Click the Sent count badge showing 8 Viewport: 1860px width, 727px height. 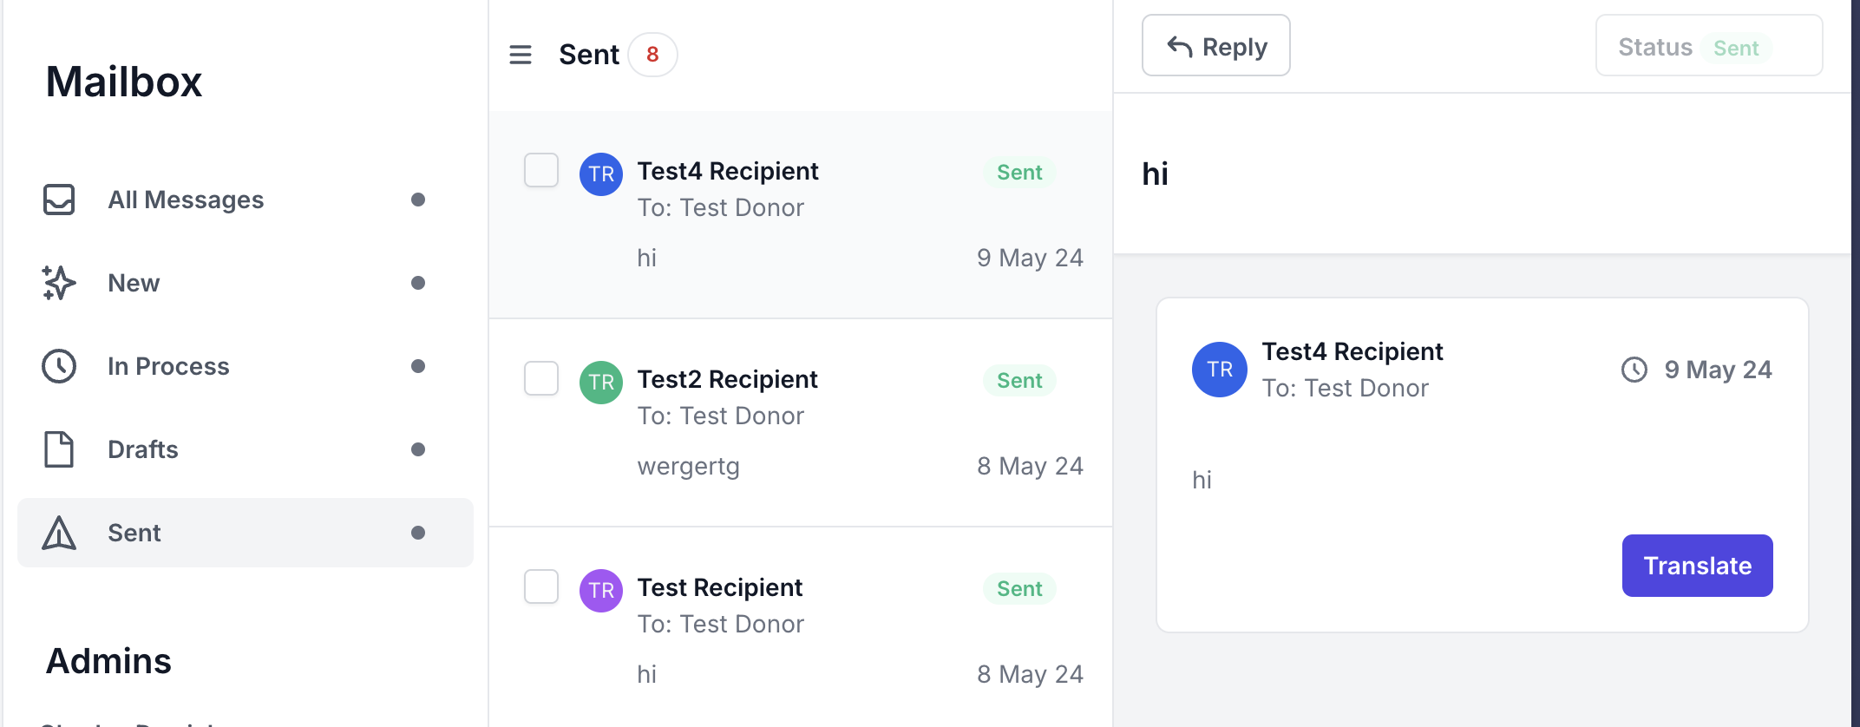point(652,55)
